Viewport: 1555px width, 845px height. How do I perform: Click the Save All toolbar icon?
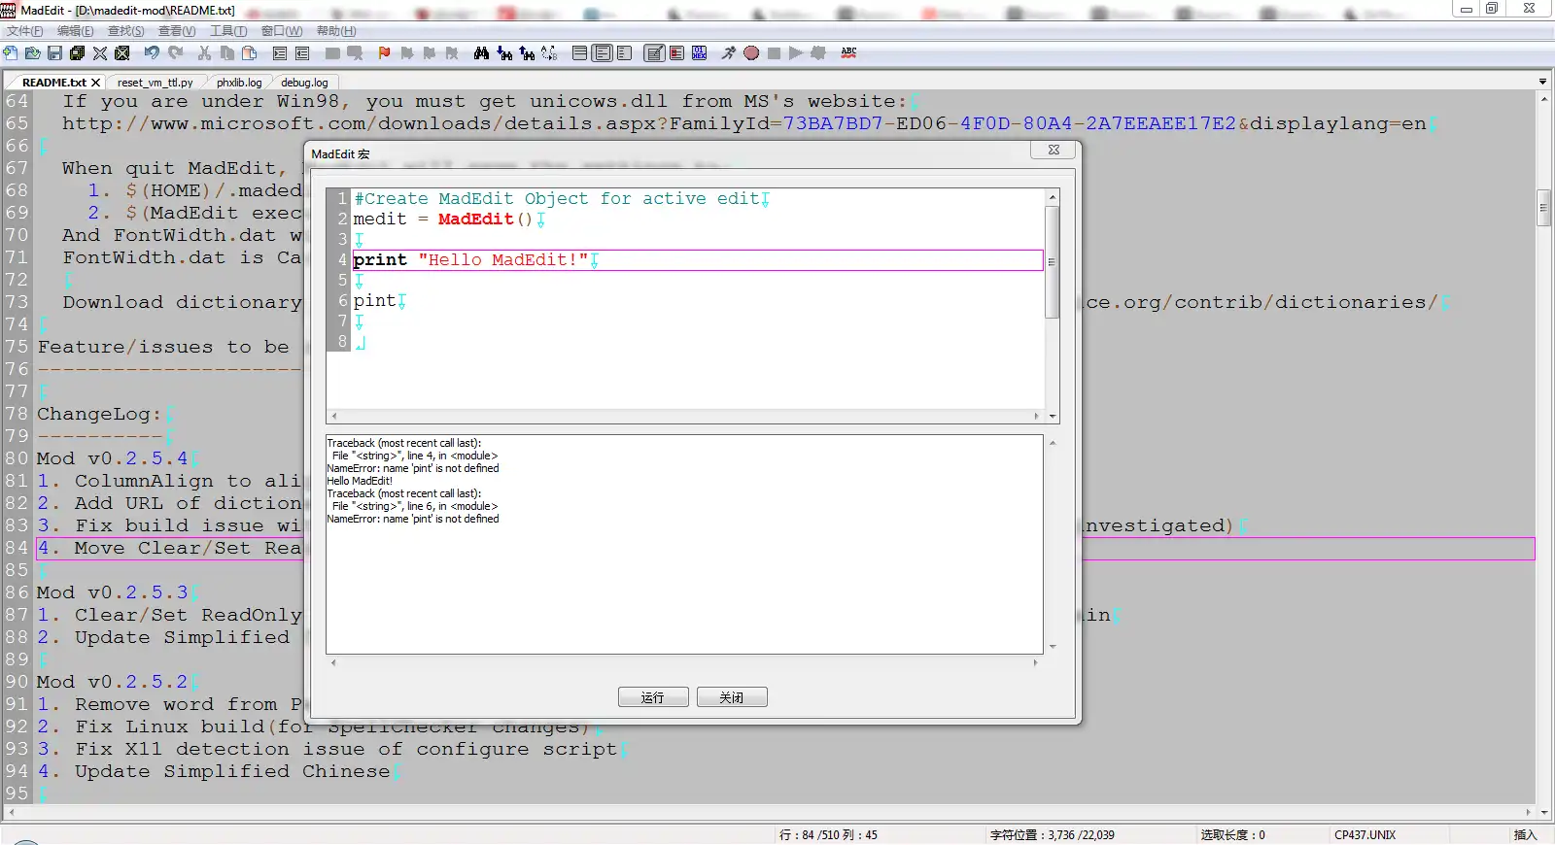point(77,53)
